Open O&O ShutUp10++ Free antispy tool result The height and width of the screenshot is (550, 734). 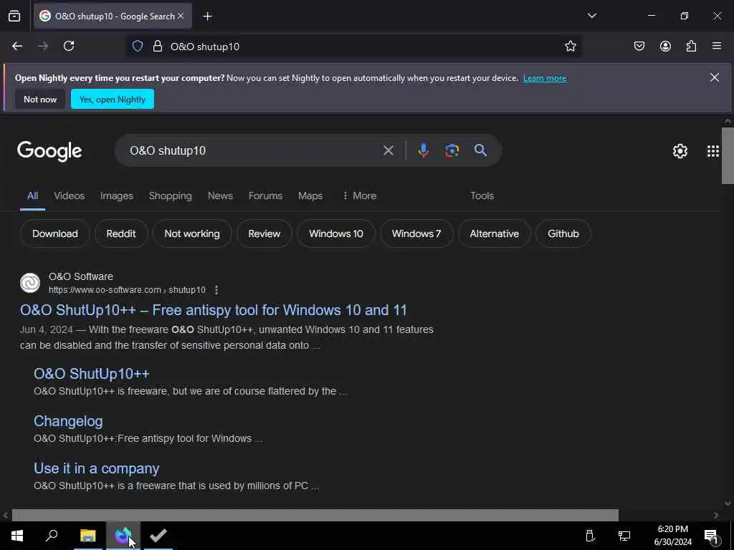(x=214, y=310)
